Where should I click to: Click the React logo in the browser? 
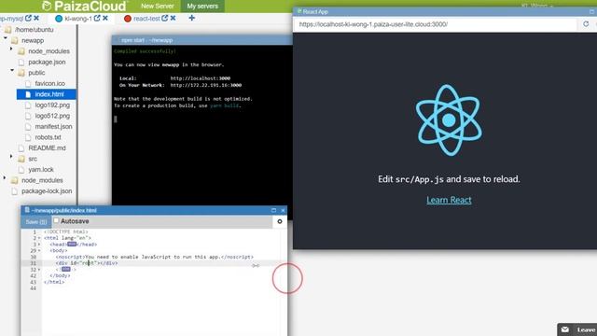449,120
